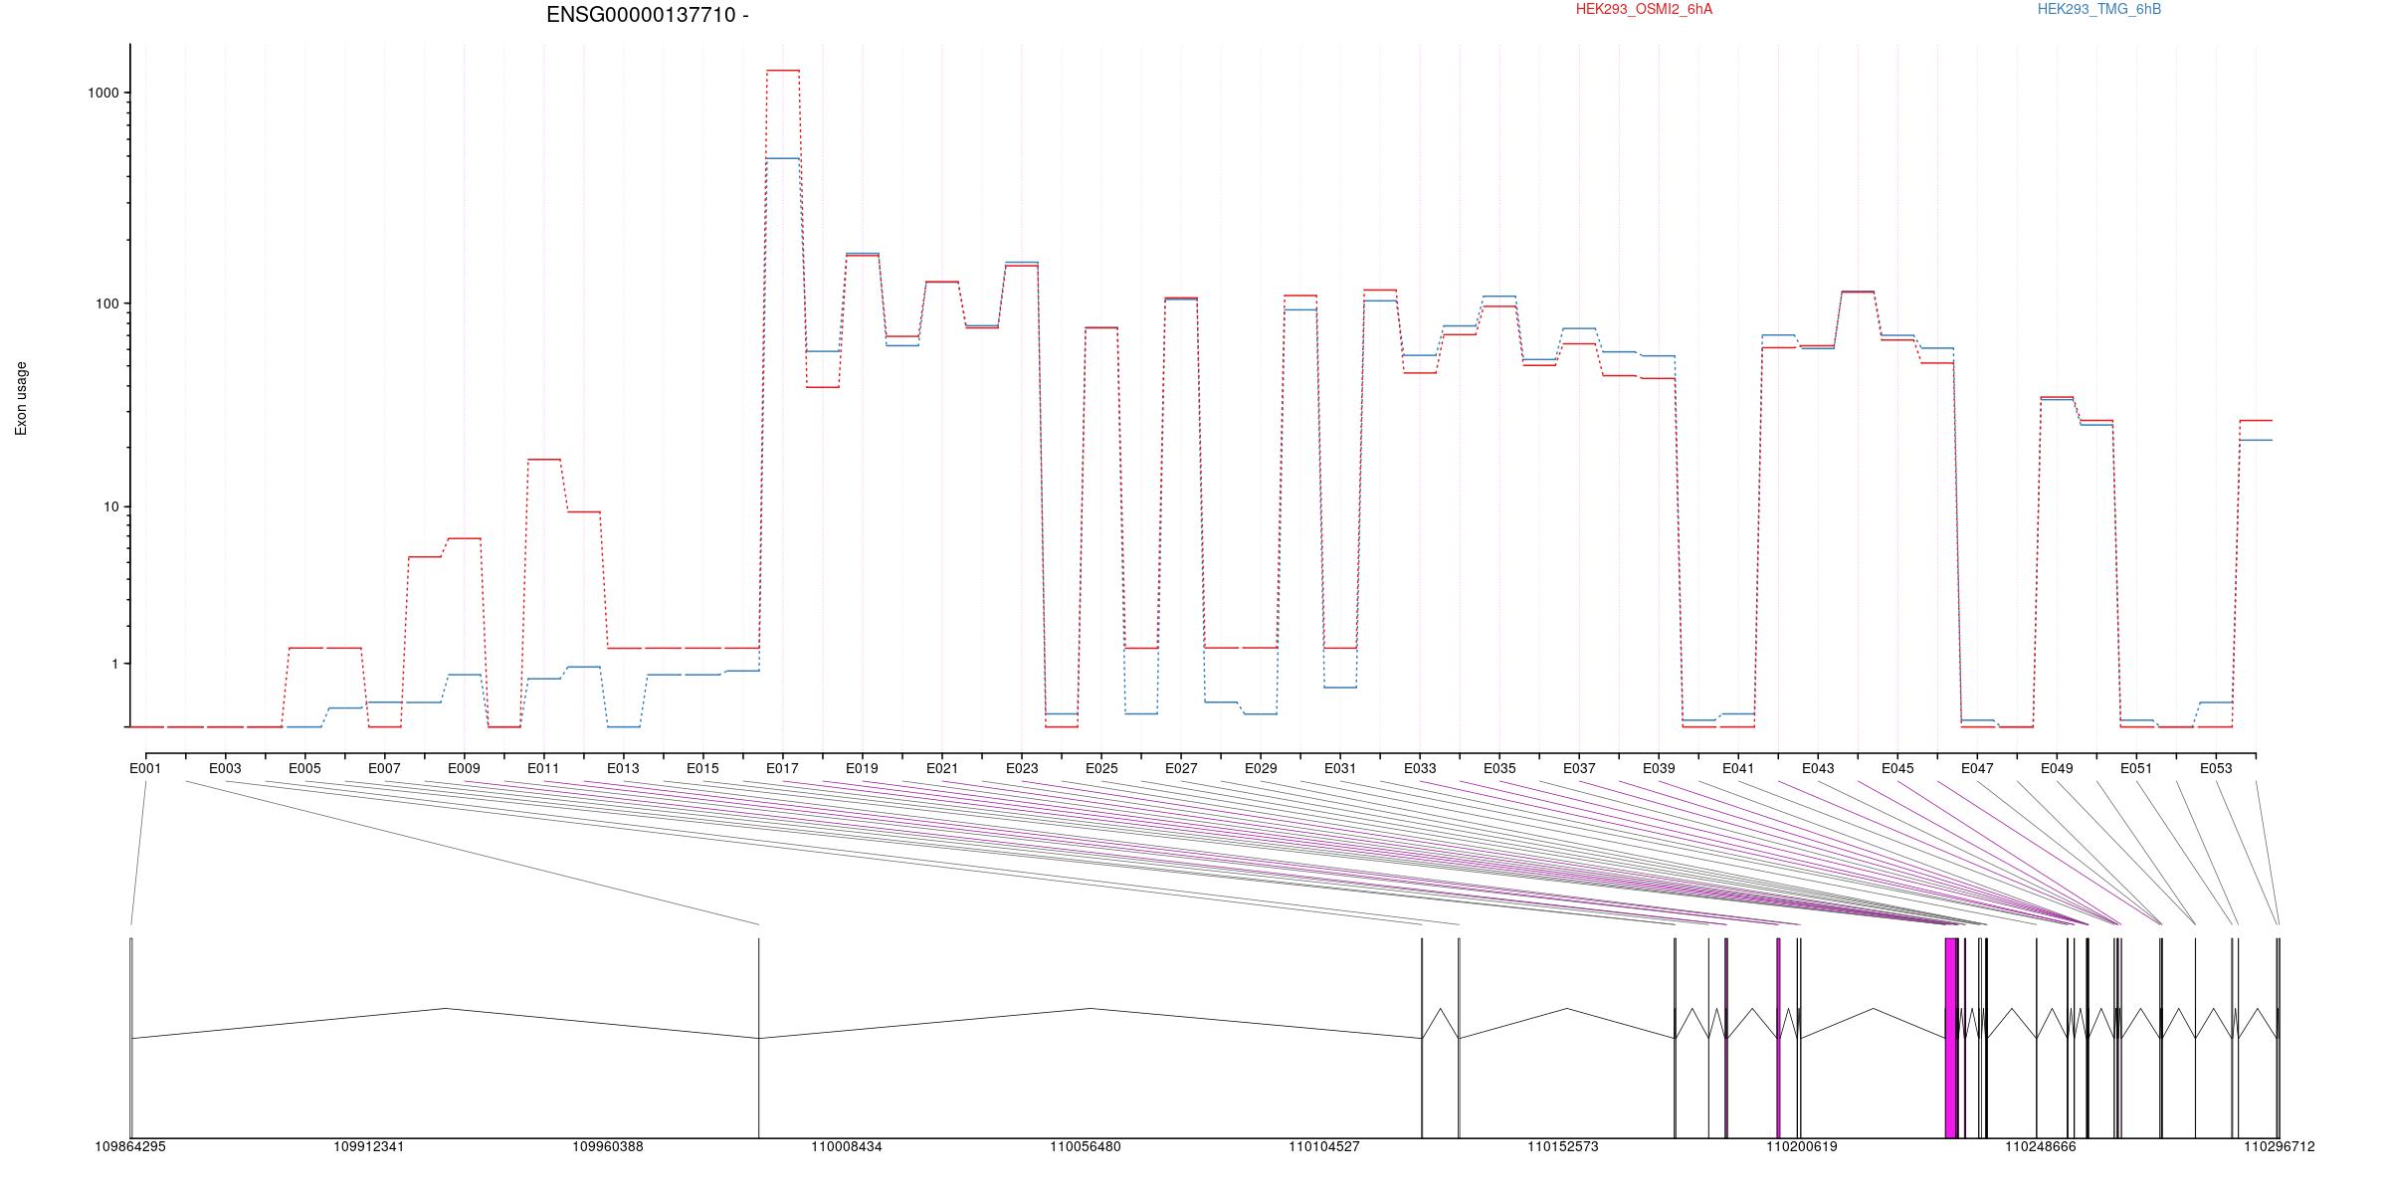This screenshot has width=2388, height=1194.
Task: Select exon label E053
Action: click(2216, 768)
